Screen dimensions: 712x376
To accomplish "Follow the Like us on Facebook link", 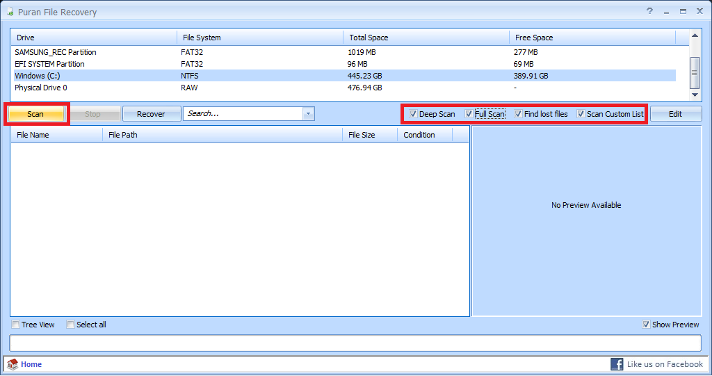I will tap(665, 364).
